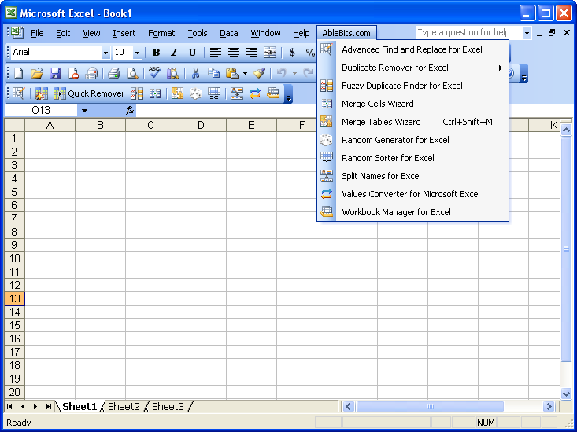The image size is (577, 432).
Task: Select Workbook Manager for Excel
Action: [413, 212]
